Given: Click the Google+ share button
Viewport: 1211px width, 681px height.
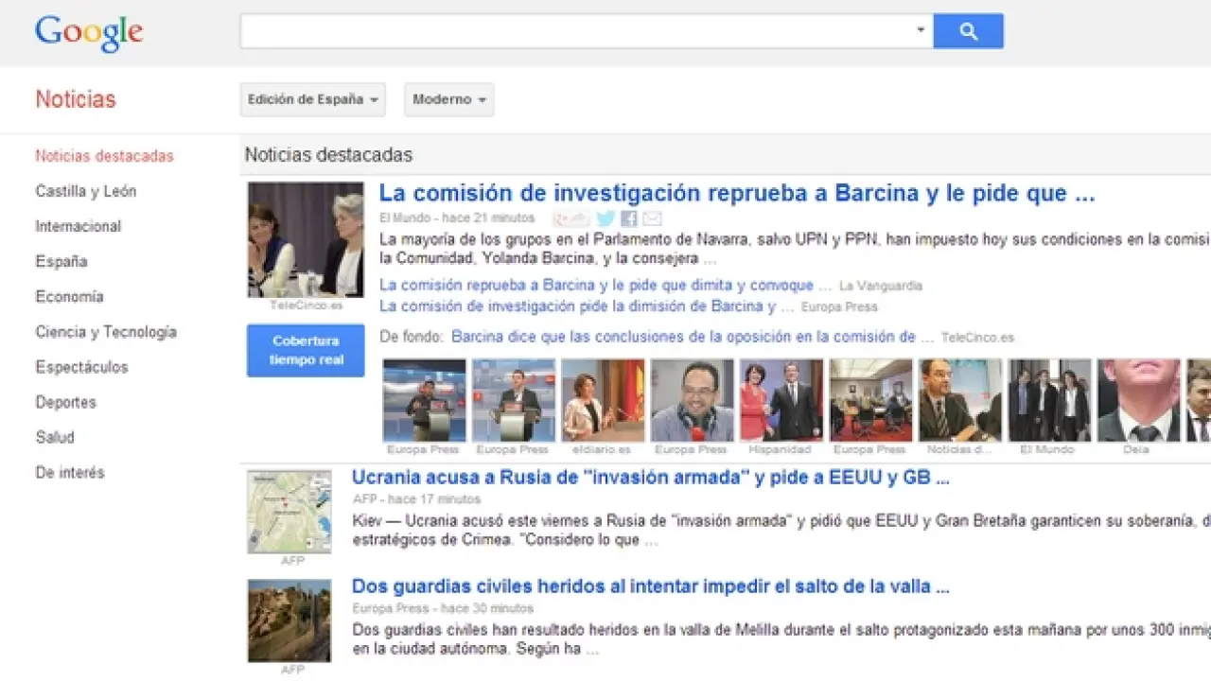Looking at the screenshot, I should pos(571,218).
